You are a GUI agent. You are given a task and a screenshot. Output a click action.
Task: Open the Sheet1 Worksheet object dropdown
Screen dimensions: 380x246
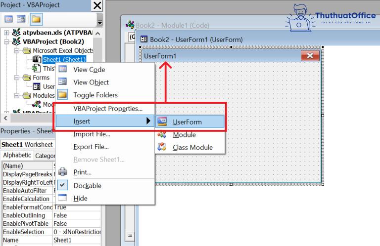pos(28,144)
